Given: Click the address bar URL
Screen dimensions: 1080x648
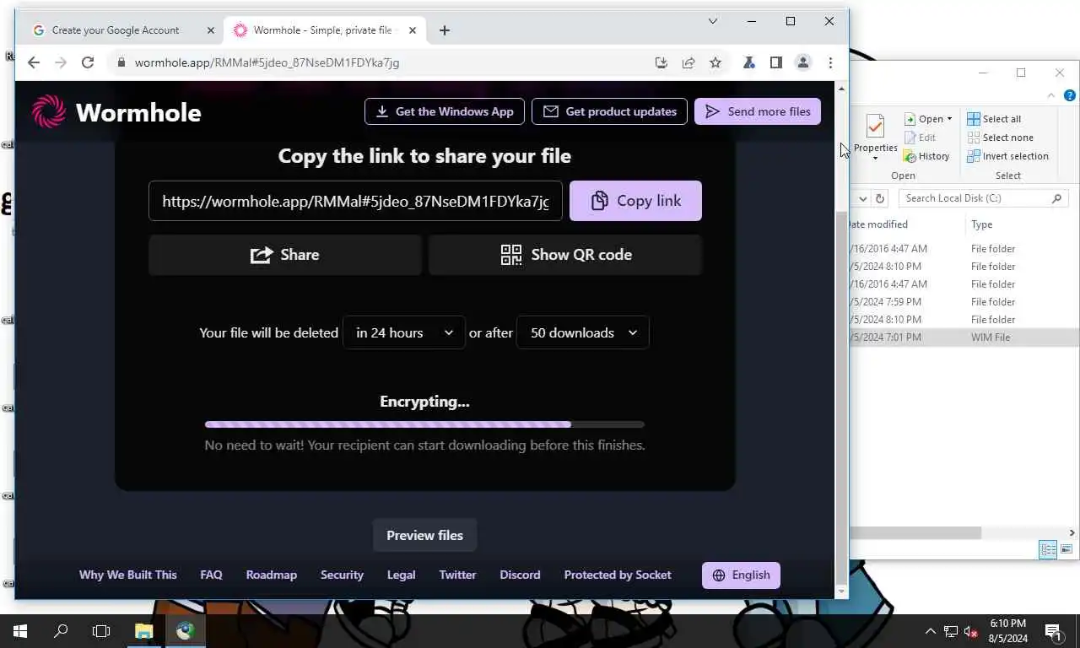Looking at the screenshot, I should coord(267,62).
